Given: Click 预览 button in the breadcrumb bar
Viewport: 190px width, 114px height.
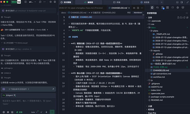Looking at the screenshot, I should [129, 13].
